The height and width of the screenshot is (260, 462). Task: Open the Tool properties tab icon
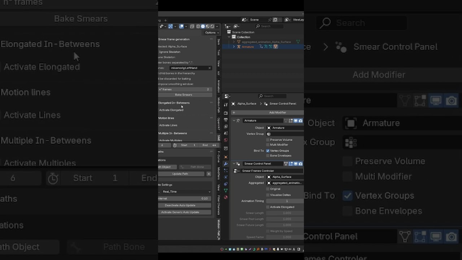pyautogui.click(x=226, y=104)
